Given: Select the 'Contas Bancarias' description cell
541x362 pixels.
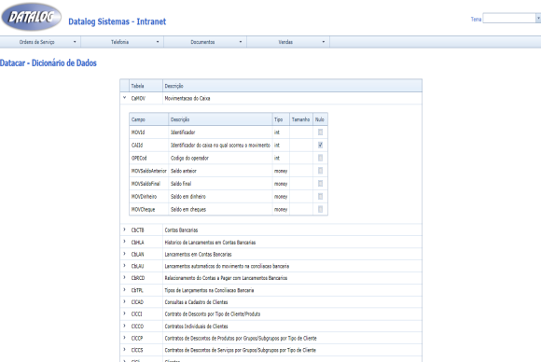Looking at the screenshot, I should tap(292, 230).
